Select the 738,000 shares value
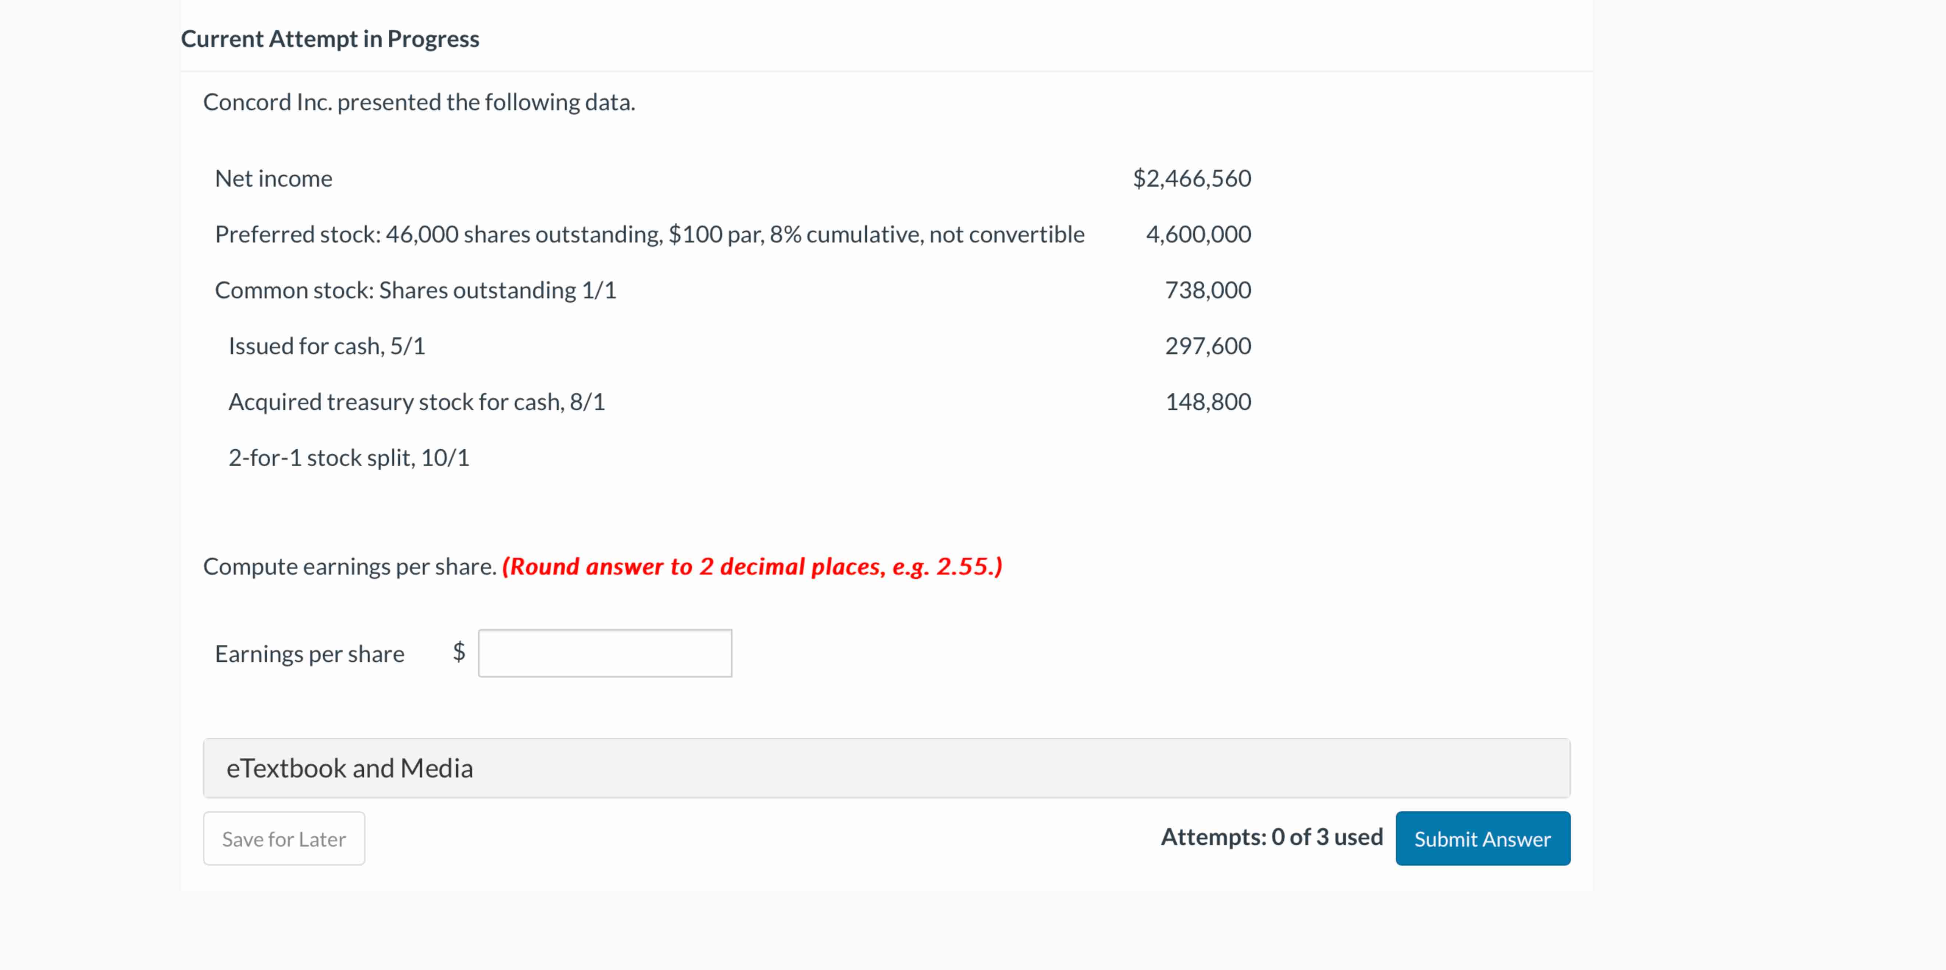 point(1208,291)
